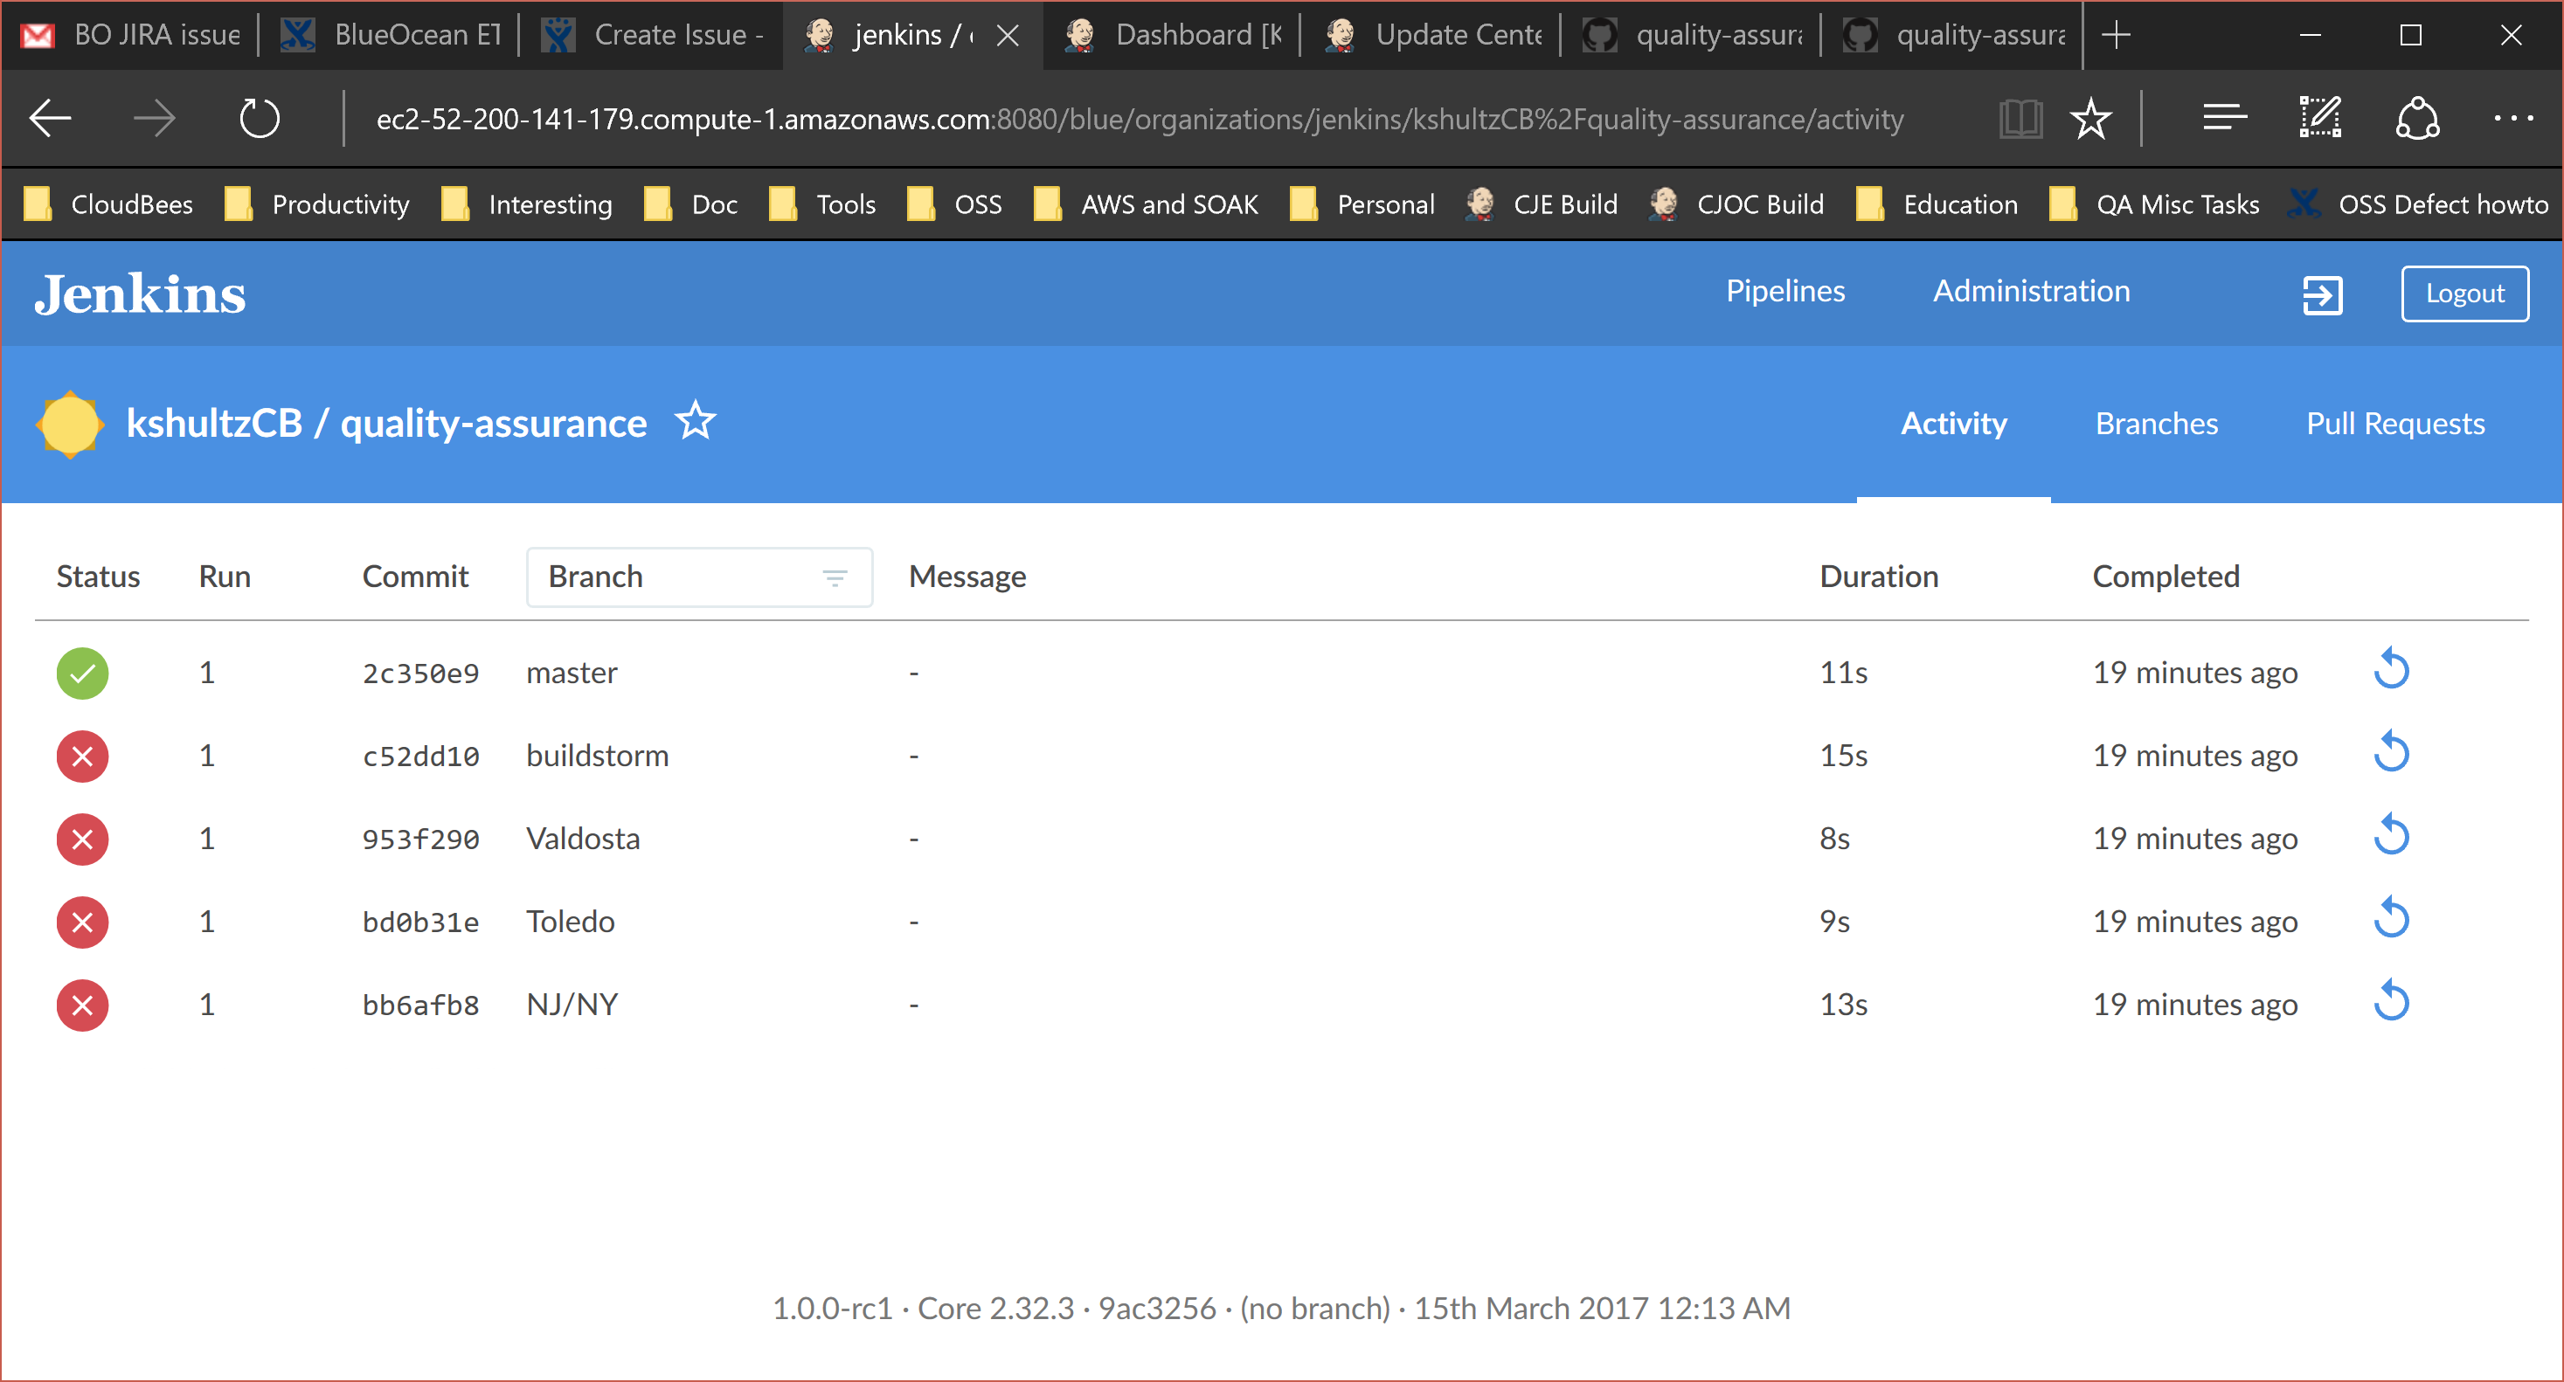Open the Pipelines link in header
Image resolution: width=2564 pixels, height=1382 pixels.
tap(1784, 292)
